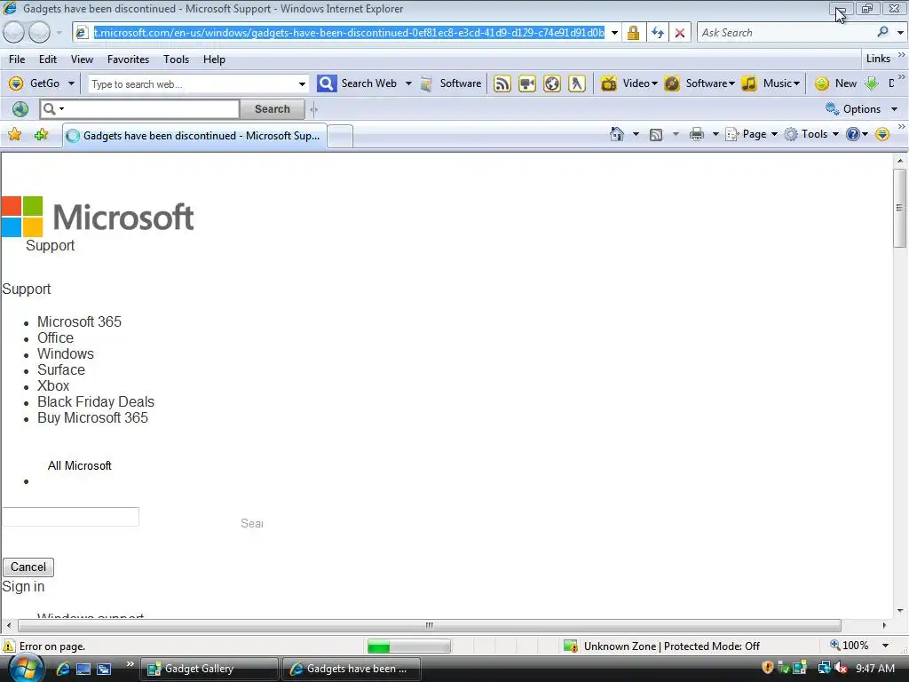Follow the Xbox link
Image resolution: width=909 pixels, height=682 pixels.
pos(53,385)
